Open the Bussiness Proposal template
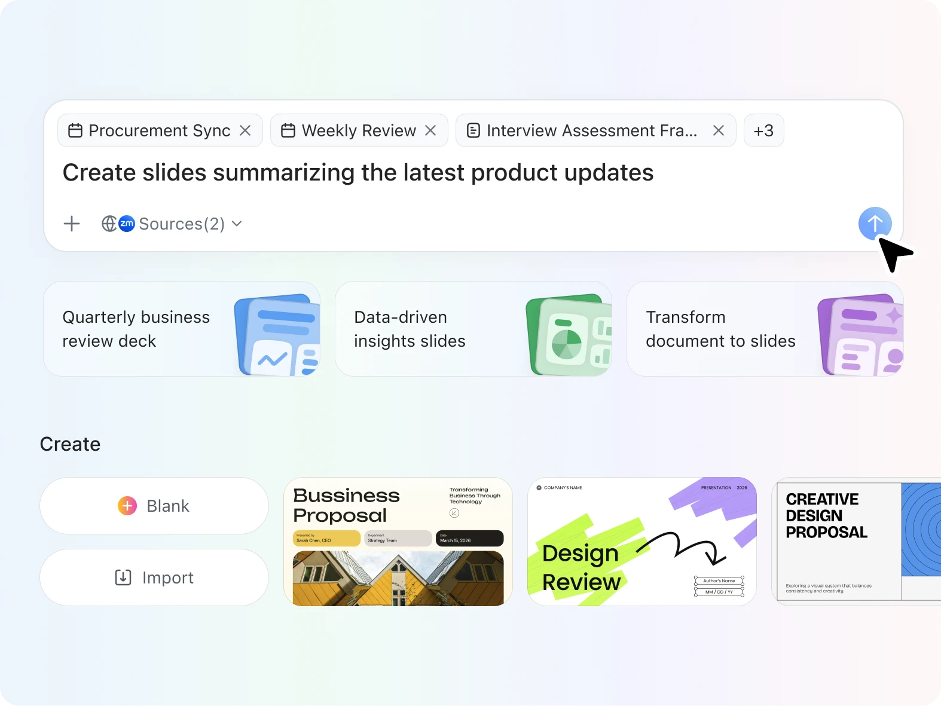This screenshot has height=706, width=941. [398, 542]
